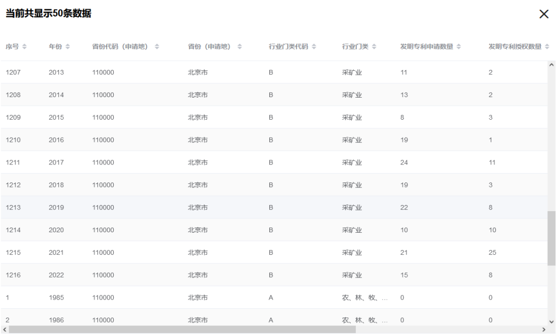Image resolution: width=556 pixels, height=335 pixels.
Task: Click the year cell 2013
Action: point(57,72)
